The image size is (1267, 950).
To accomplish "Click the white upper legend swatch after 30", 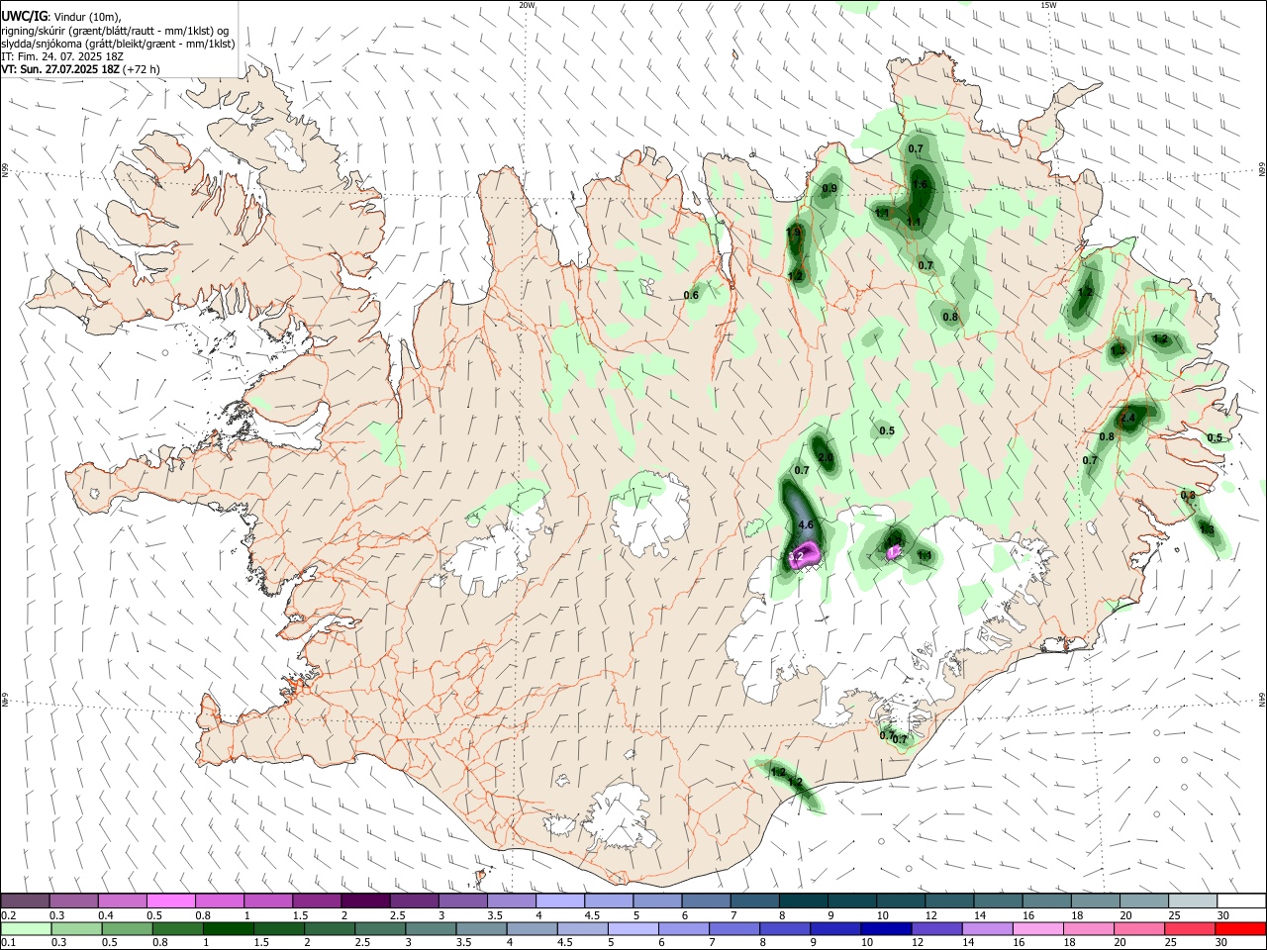I will (1241, 901).
